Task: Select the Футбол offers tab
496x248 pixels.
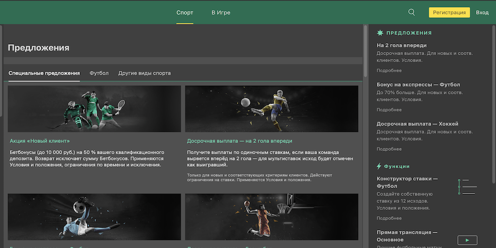Action: click(99, 73)
